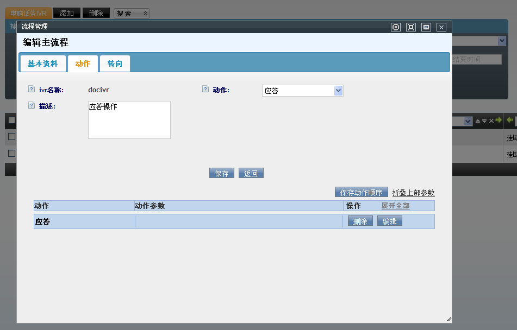Screen dimensions: 517x330
Task: Tick the select-all checkbox in table header
Action: [11, 120]
